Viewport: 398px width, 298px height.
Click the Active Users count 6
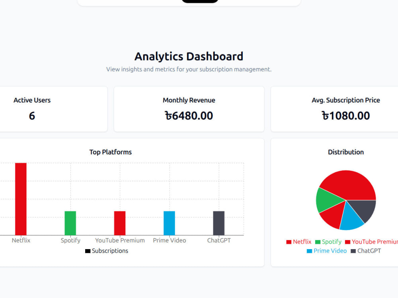[32, 116]
